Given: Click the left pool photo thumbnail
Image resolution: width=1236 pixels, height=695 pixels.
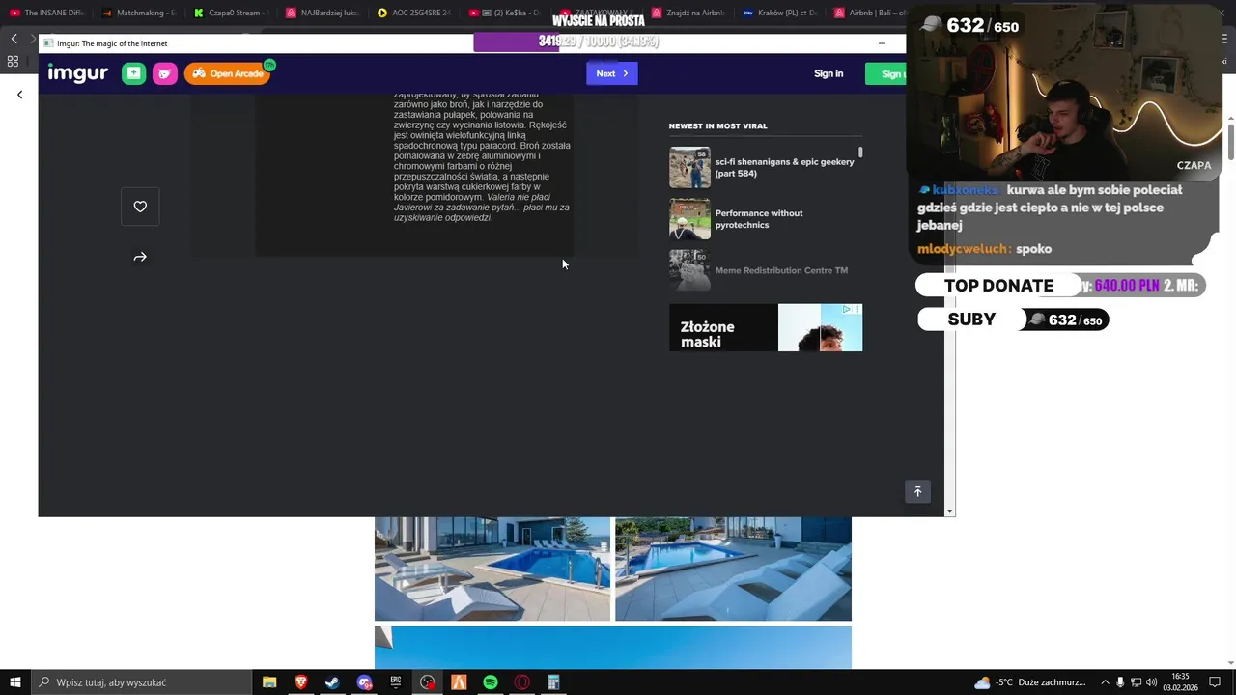Looking at the screenshot, I should (492, 569).
